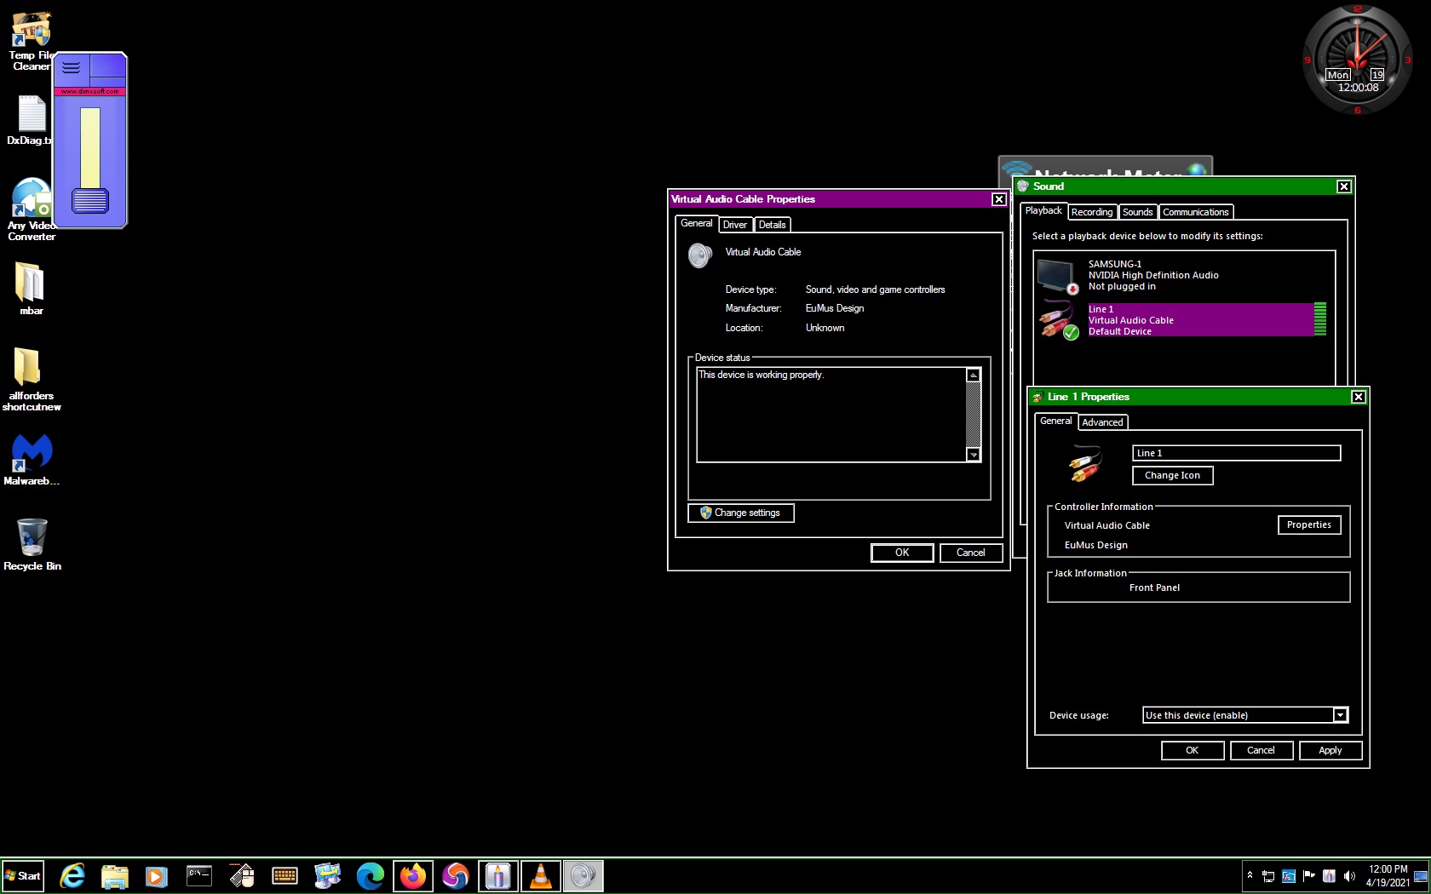The width and height of the screenshot is (1431, 894).
Task: Show hidden tray icons chevron
Action: (1250, 875)
